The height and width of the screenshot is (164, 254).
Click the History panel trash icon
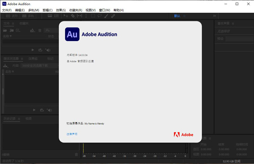76,155
